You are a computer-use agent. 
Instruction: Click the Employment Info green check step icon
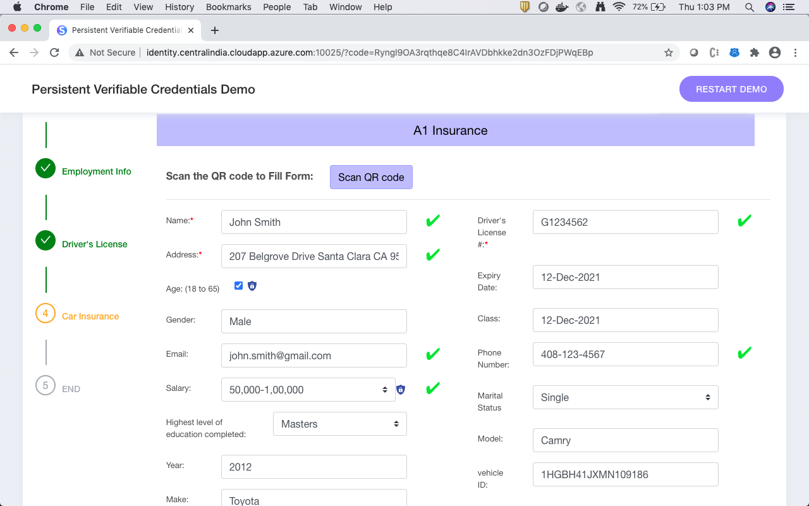(46, 168)
